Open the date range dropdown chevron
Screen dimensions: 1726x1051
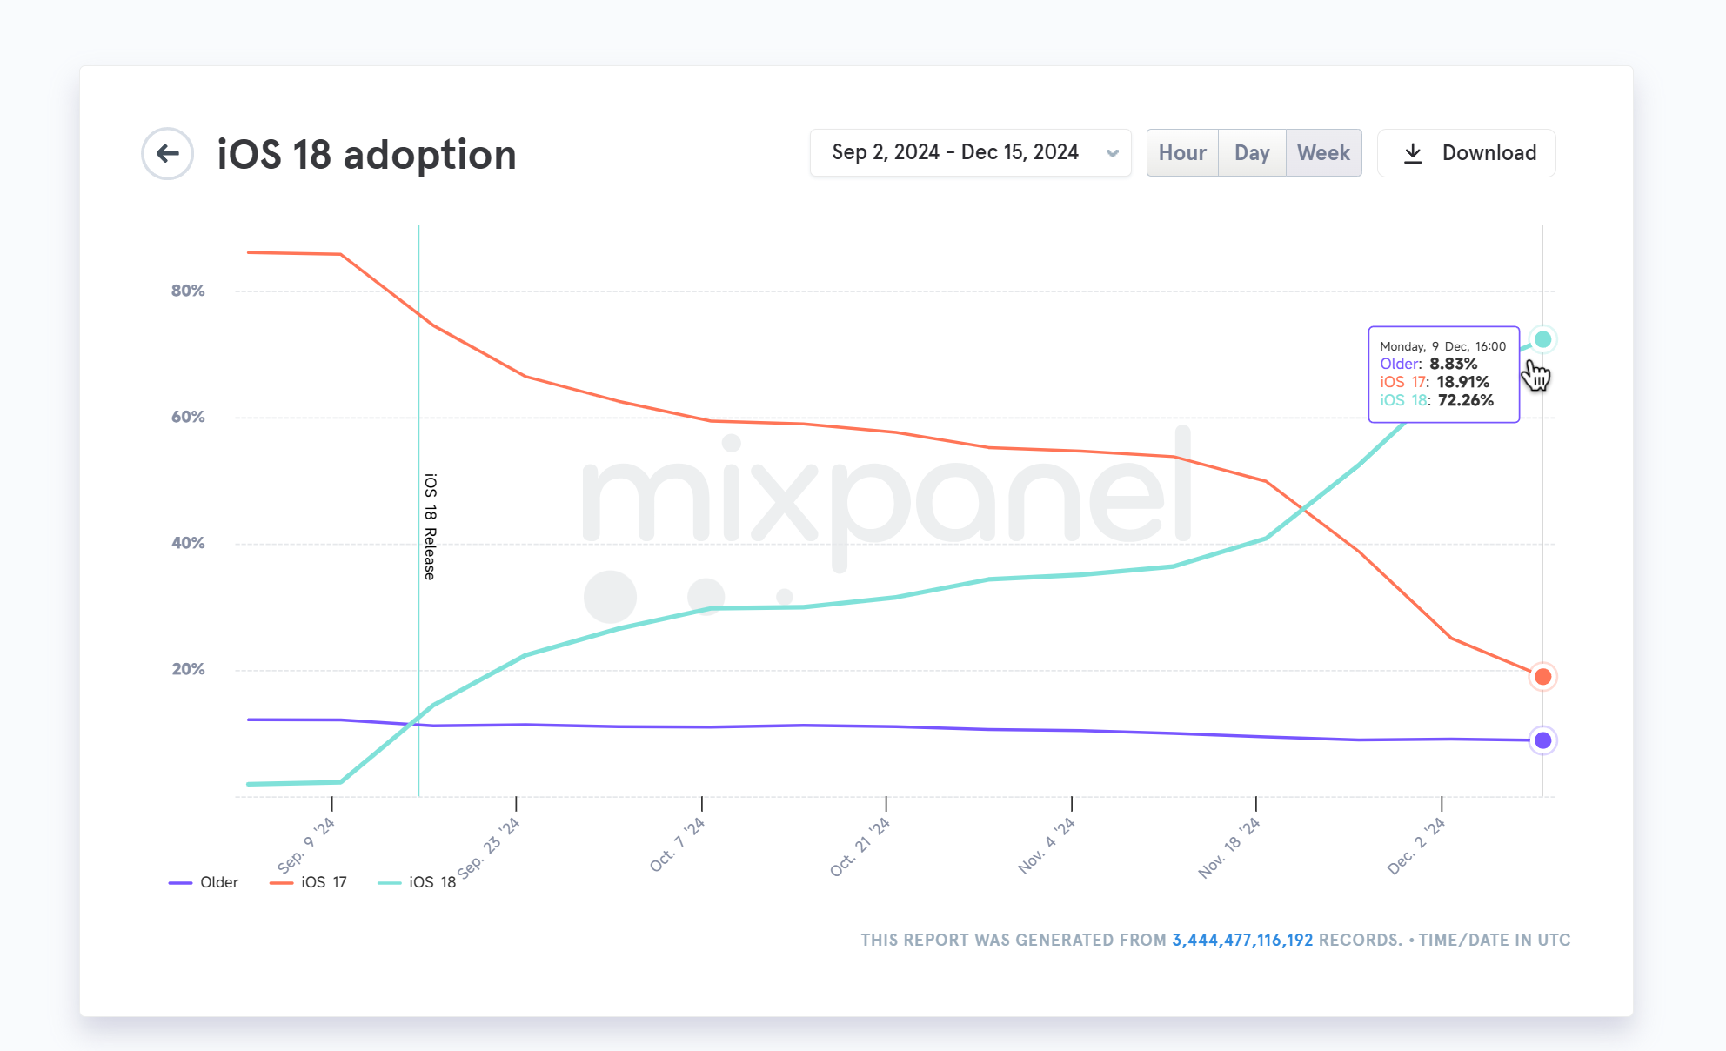[1112, 153]
